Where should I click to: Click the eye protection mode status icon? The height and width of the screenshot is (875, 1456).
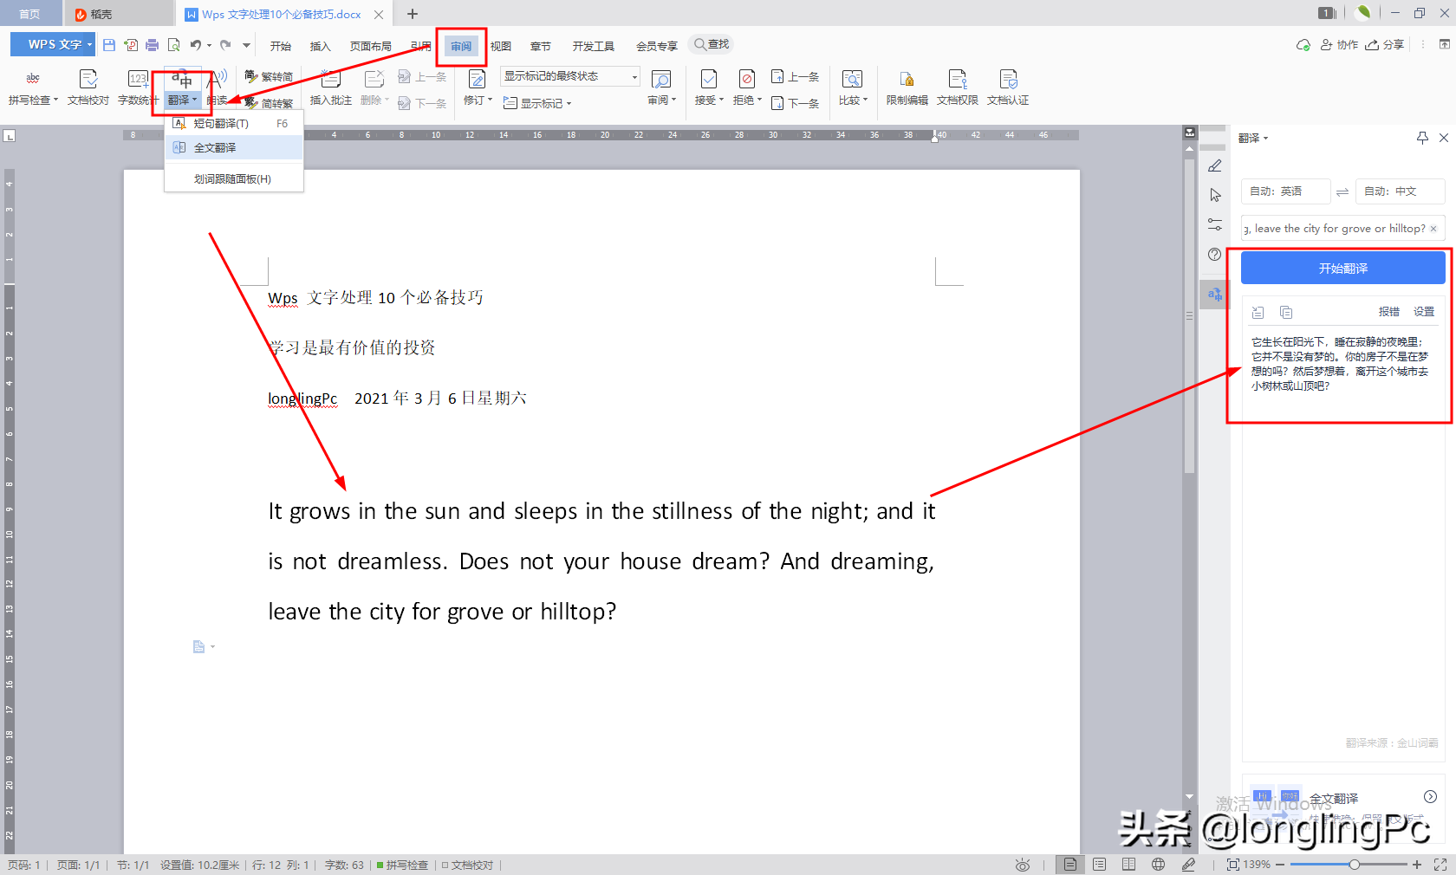[1023, 865]
